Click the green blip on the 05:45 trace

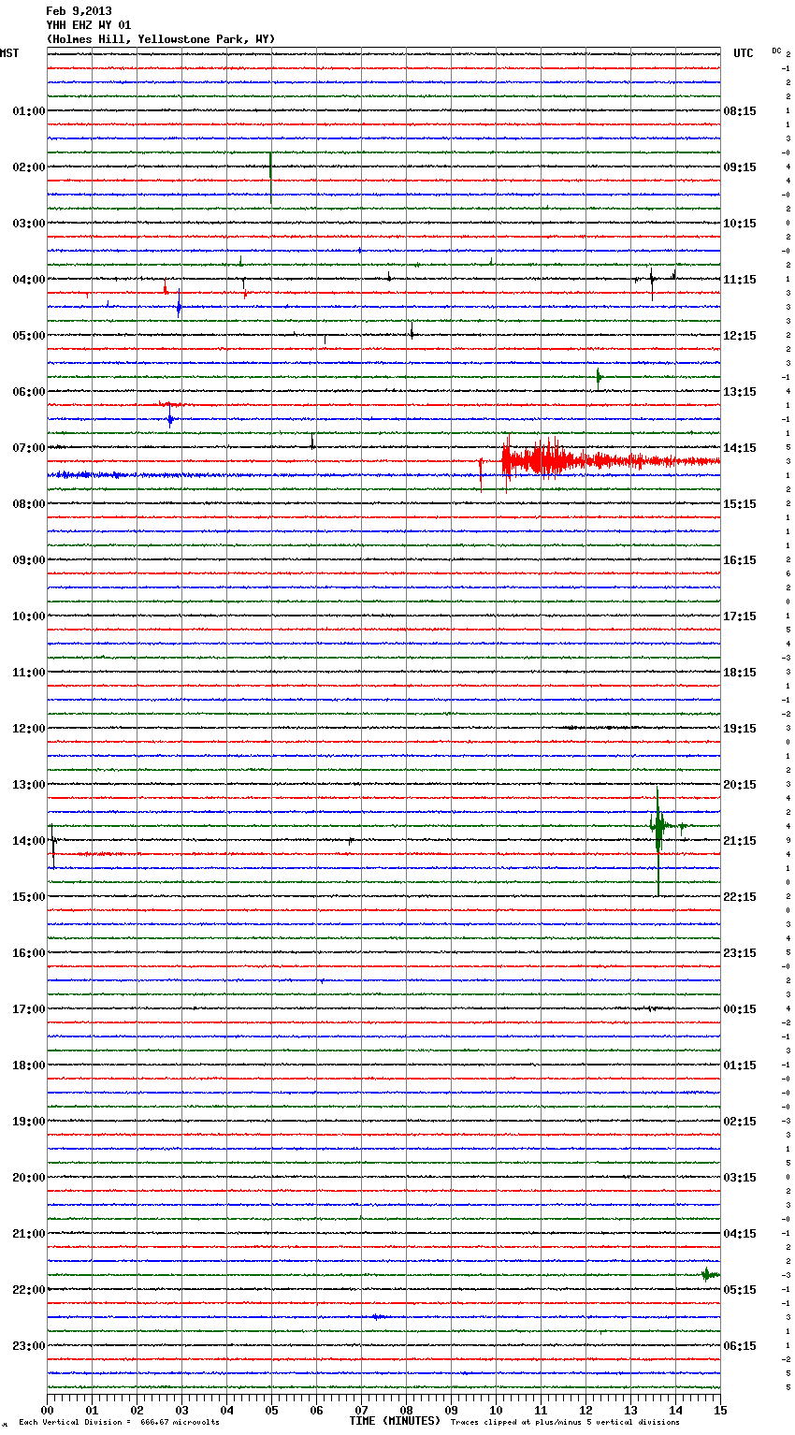[599, 377]
